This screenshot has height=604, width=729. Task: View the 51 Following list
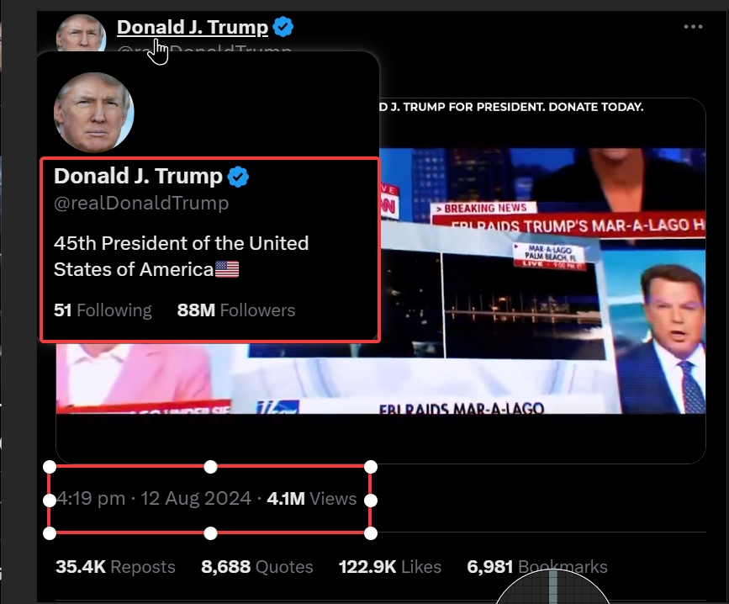point(103,310)
